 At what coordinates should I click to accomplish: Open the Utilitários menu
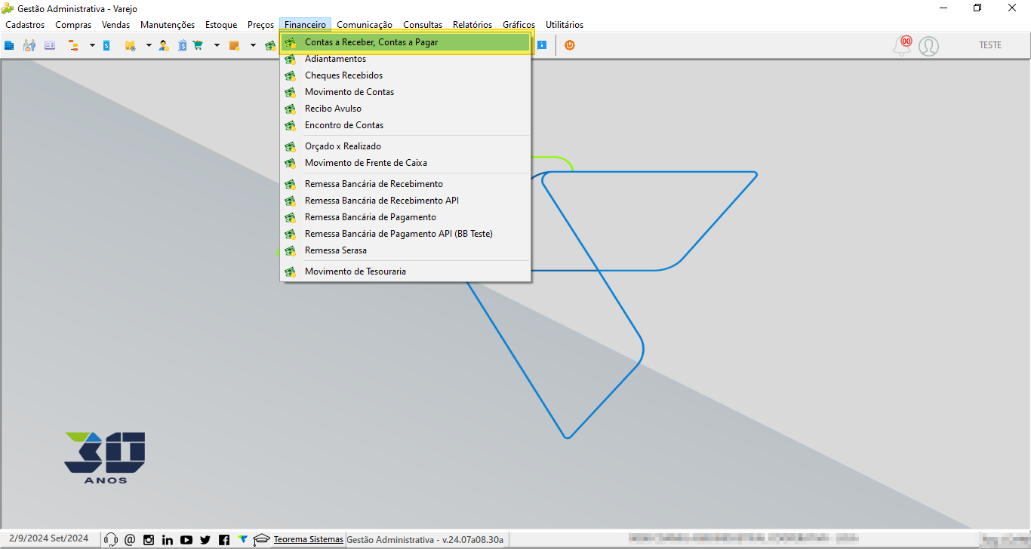click(x=565, y=25)
